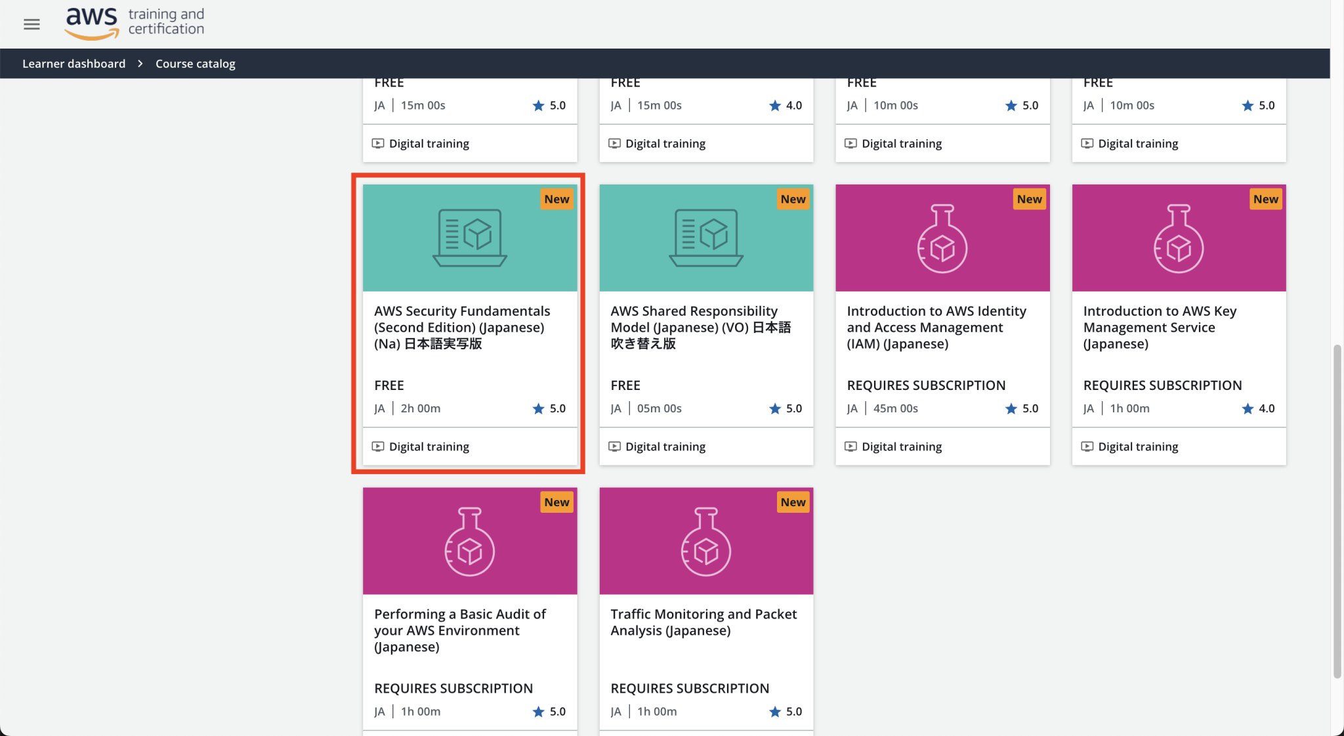Click the flask icon on AWS Key Management Service card
The width and height of the screenshot is (1344, 736).
click(1179, 238)
